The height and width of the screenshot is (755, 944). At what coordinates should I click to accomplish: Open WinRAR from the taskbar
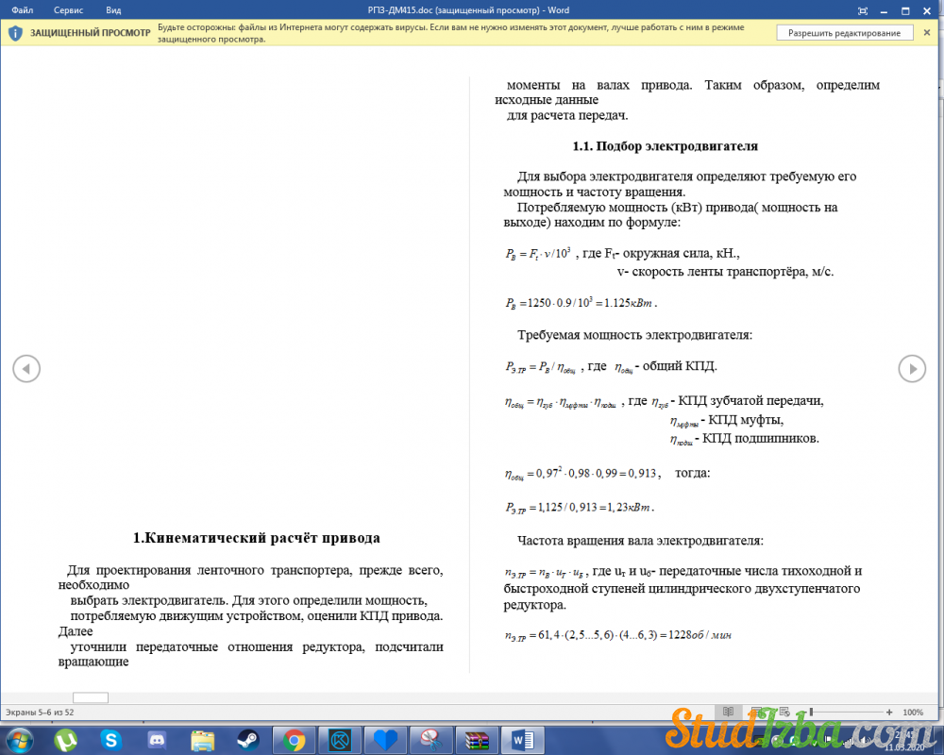click(476, 740)
